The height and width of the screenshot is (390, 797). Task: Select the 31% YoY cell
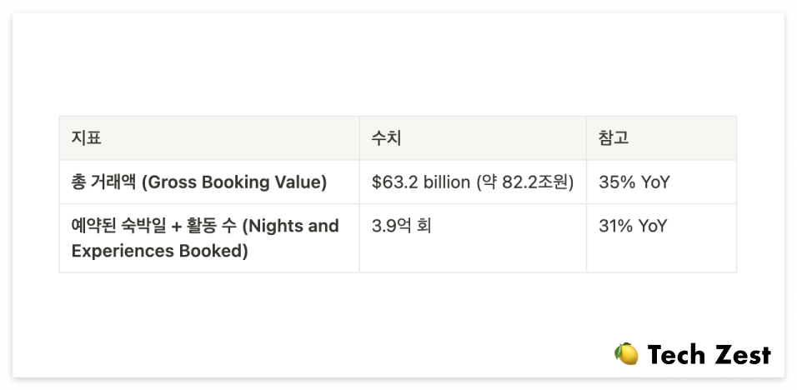pos(661,238)
